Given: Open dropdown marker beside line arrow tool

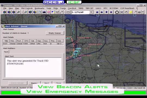Looking at the screenshot, I should point(65,12).
